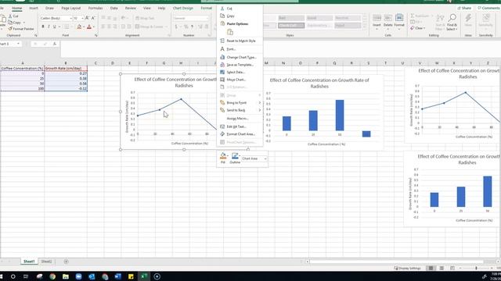
Task: Expand the Copy dropdown arrow in ribbon
Action: coord(24,23)
